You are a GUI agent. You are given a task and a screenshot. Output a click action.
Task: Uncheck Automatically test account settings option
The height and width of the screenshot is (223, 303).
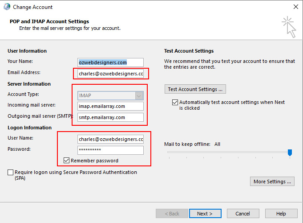(x=175, y=103)
